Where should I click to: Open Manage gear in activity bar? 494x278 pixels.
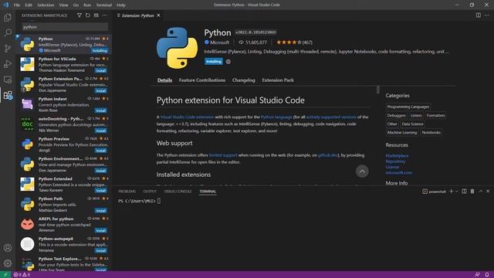tap(8, 263)
